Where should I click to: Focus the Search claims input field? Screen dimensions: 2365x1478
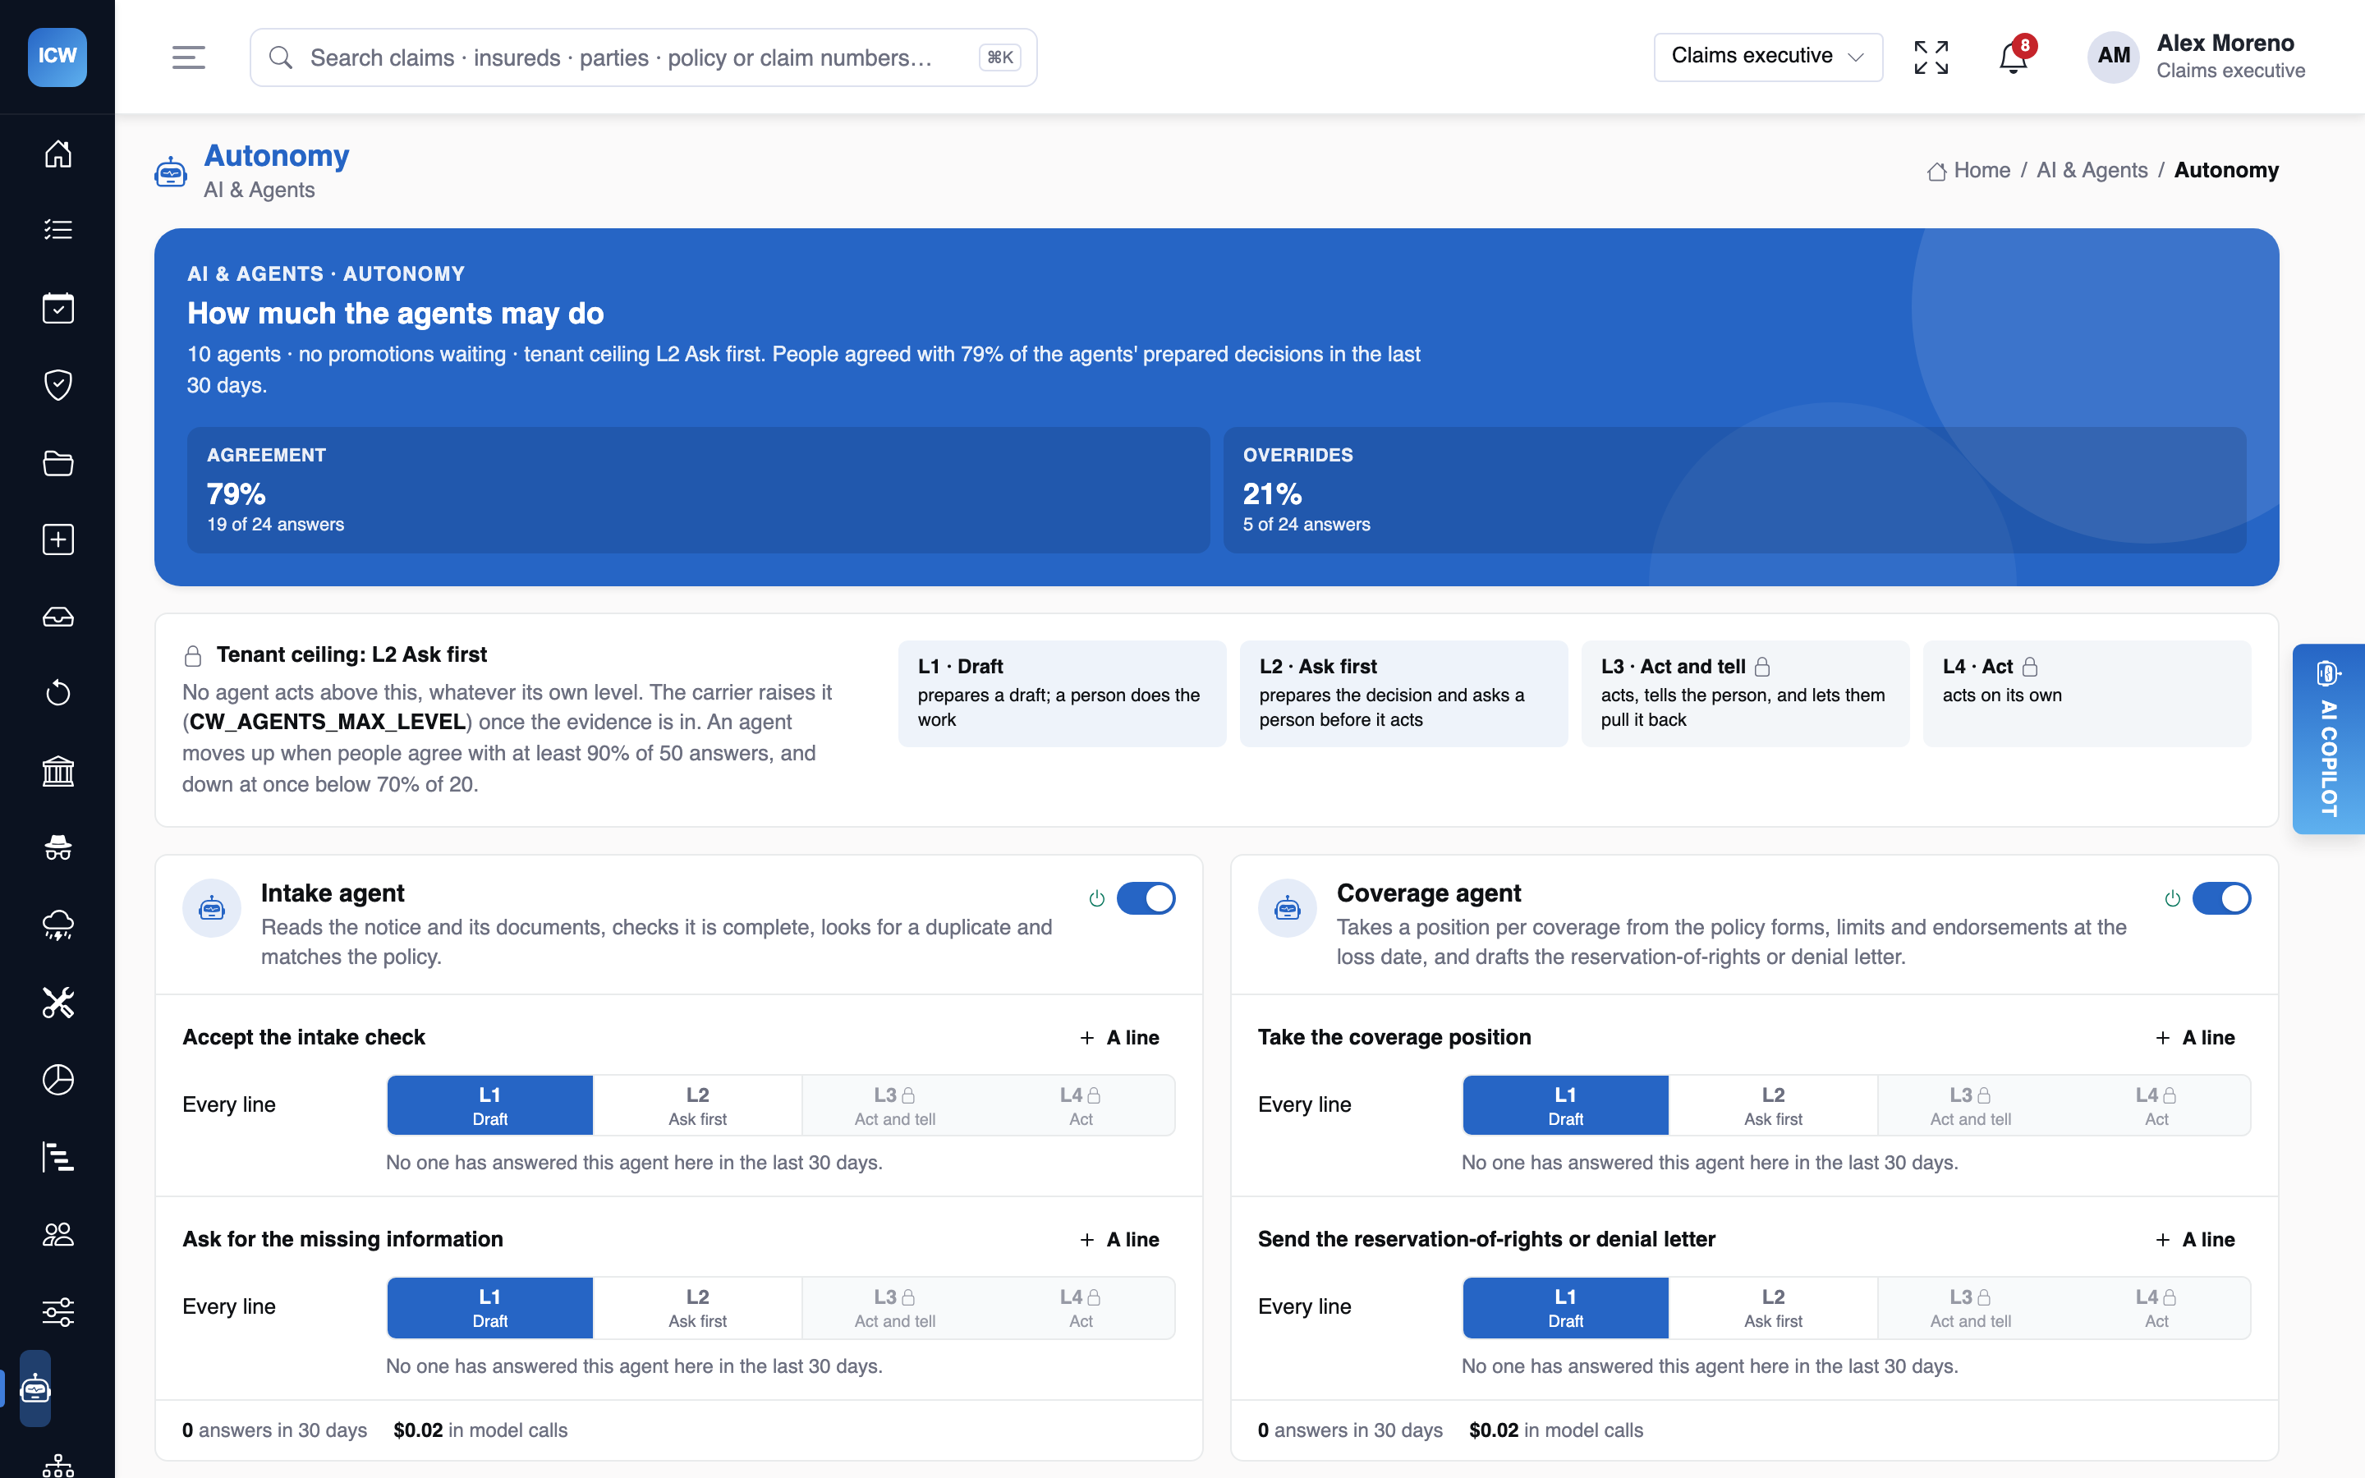click(x=643, y=57)
